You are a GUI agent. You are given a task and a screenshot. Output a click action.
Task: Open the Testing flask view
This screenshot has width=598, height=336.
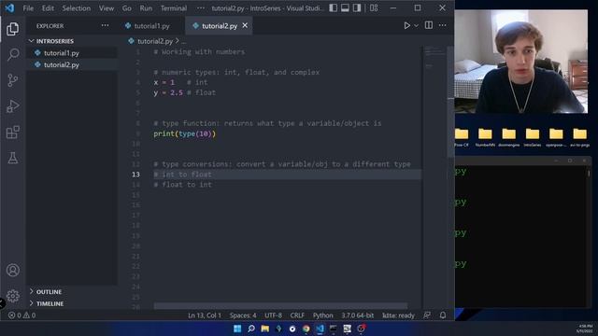[x=12, y=158]
